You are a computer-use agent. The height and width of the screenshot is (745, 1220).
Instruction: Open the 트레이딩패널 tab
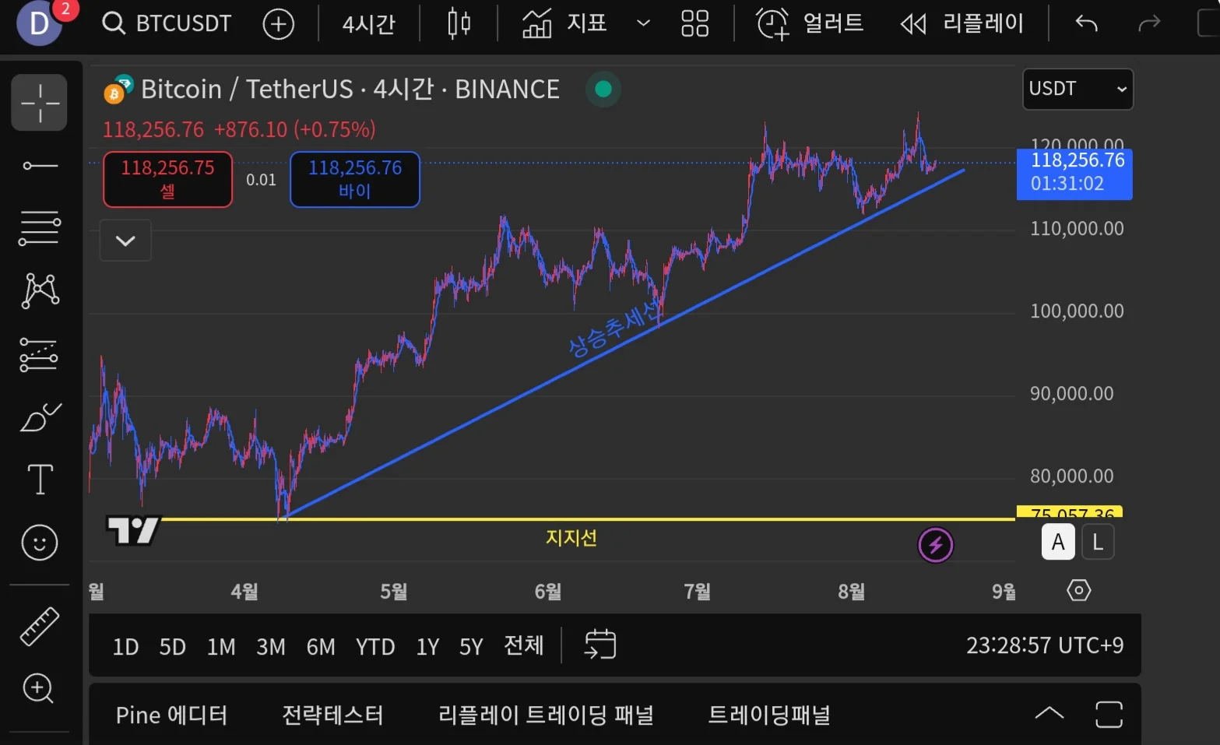(769, 715)
